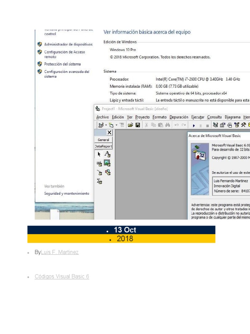Open the Properties Window toolbar icon
This screenshot has height=334, width=250.
pos(223,125)
